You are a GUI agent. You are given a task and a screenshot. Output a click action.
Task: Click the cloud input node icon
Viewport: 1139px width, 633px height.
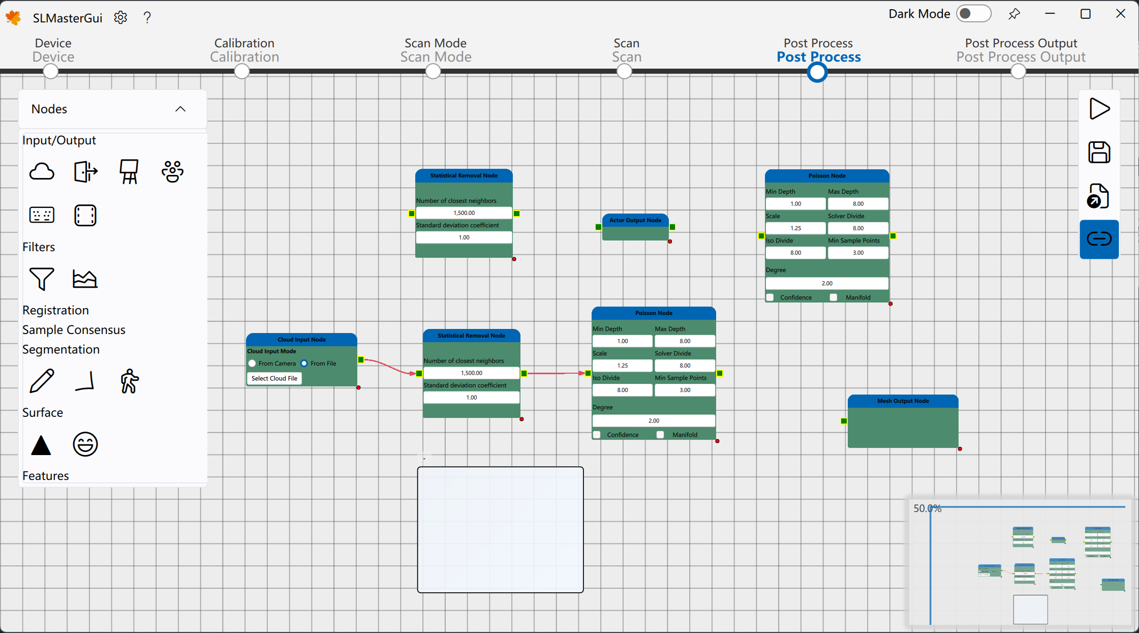42,172
